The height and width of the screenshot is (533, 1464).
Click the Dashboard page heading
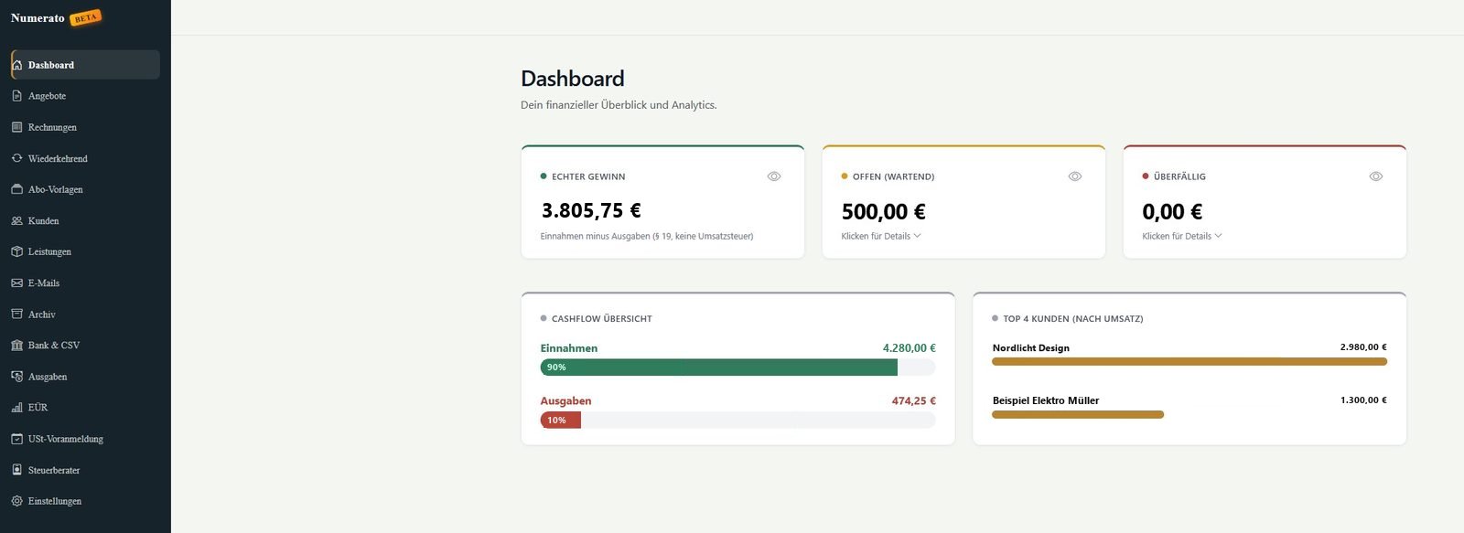(573, 79)
